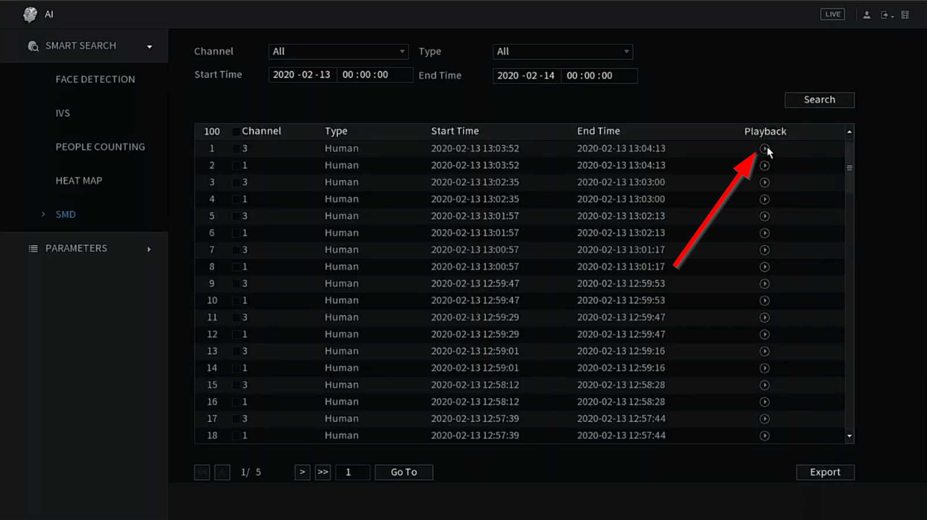
Task: Play back the recording in row 3
Action: point(765,182)
